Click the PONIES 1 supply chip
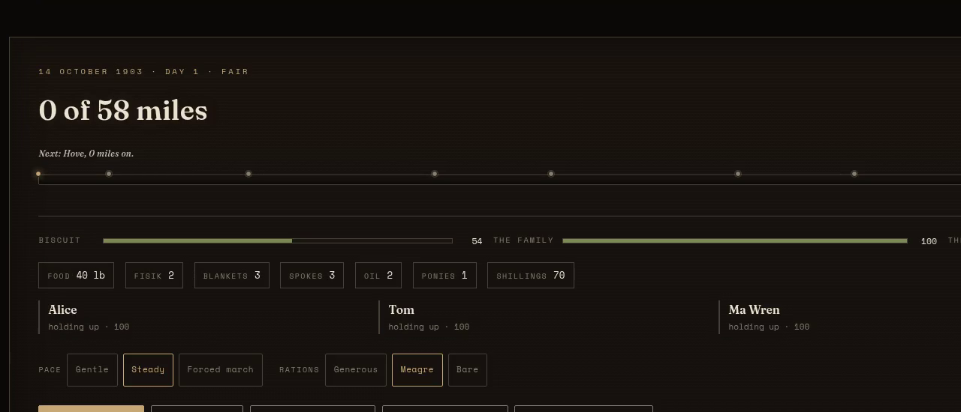This screenshot has width=961, height=412. 444,276
